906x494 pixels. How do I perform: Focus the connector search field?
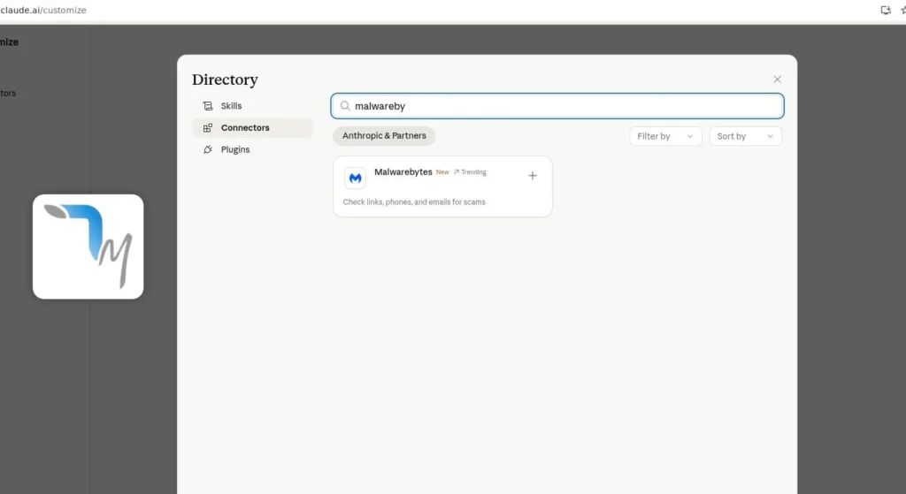click(x=557, y=106)
